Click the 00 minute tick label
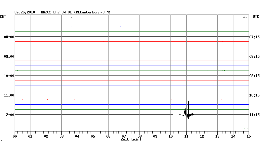The width and height of the screenshot is (272, 144). point(15,136)
